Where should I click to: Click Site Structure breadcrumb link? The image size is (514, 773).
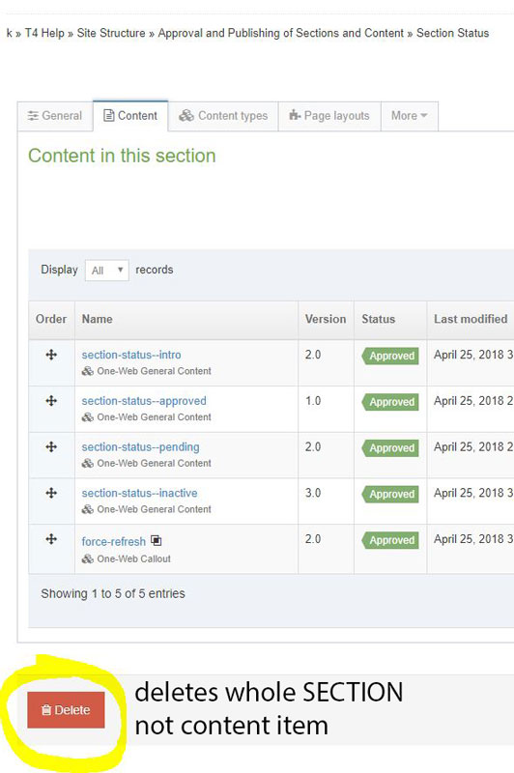click(x=111, y=33)
